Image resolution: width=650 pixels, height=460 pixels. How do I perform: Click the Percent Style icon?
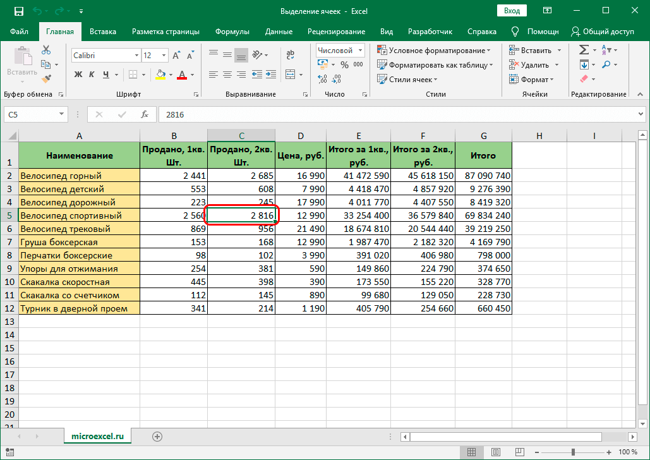click(345, 64)
